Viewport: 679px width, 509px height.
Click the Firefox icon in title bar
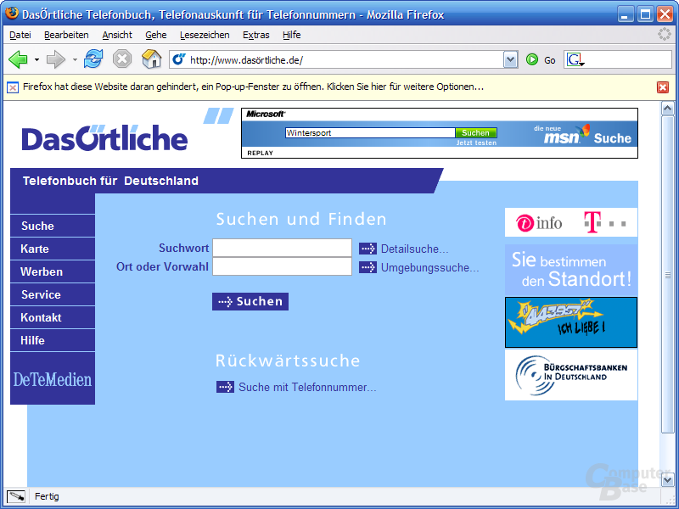pos(12,14)
